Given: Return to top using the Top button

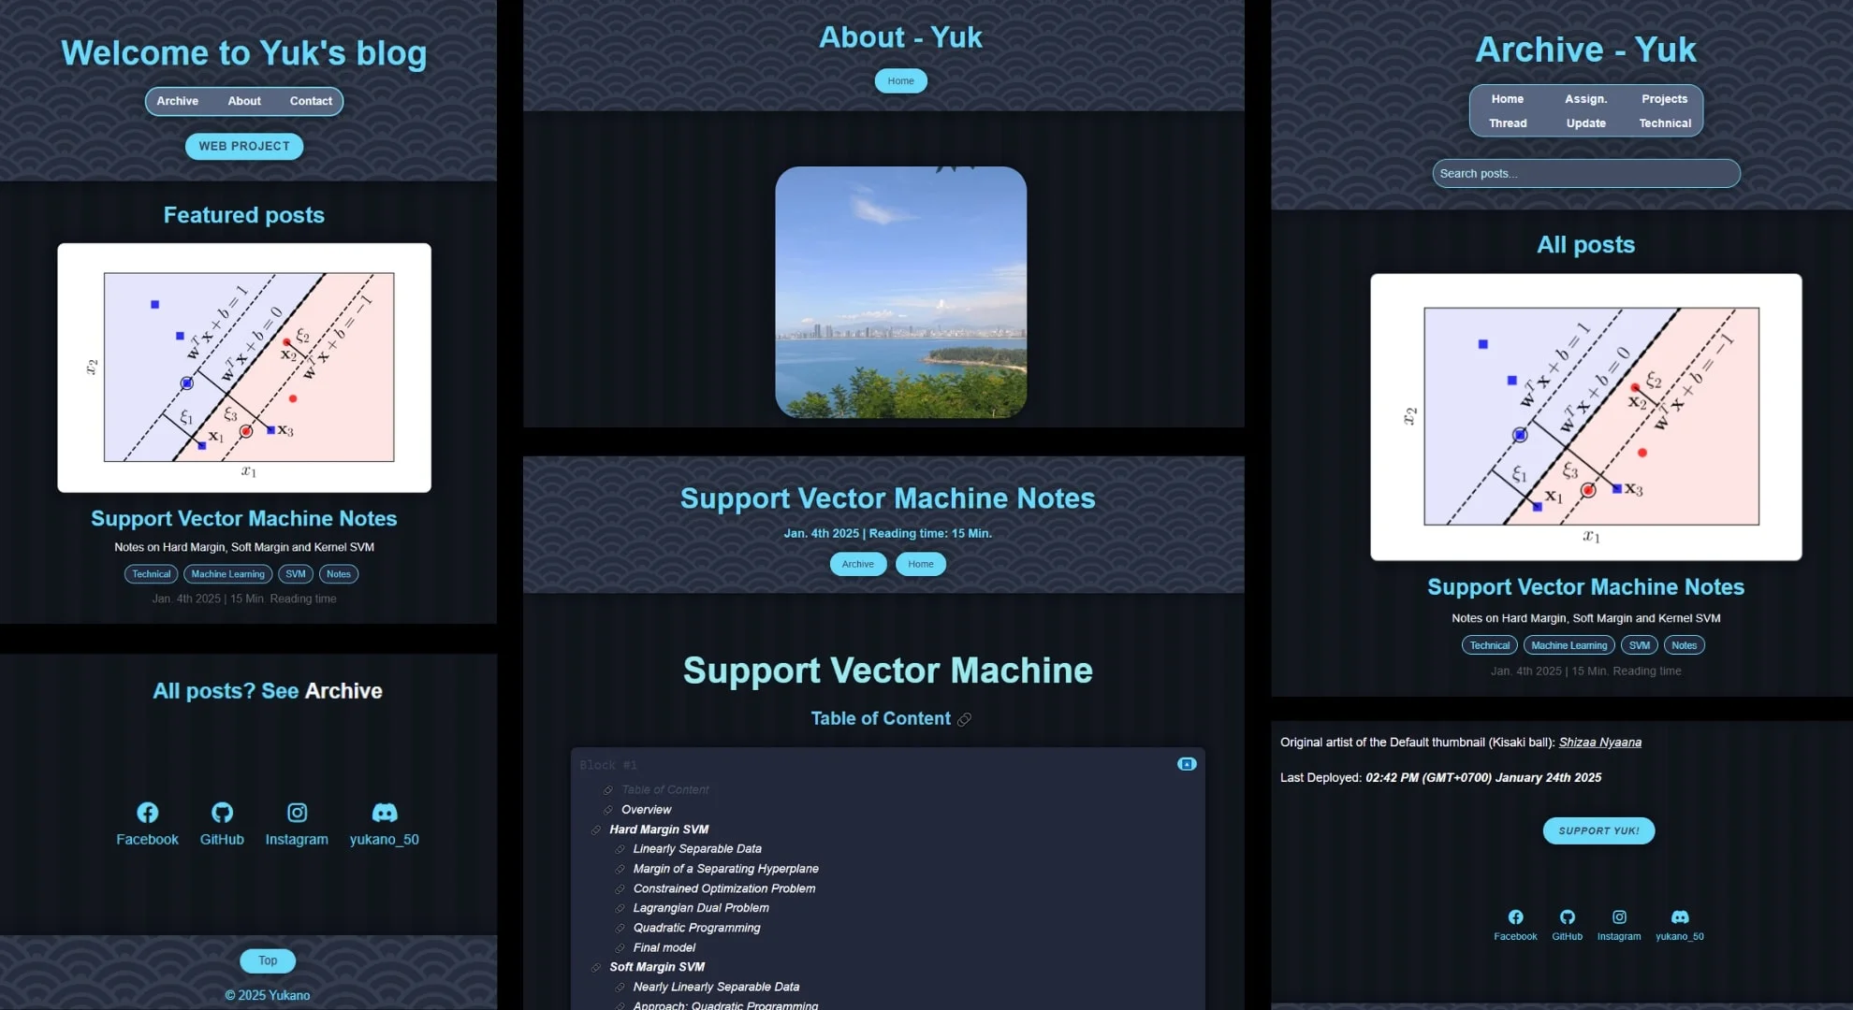Looking at the screenshot, I should 267,959.
